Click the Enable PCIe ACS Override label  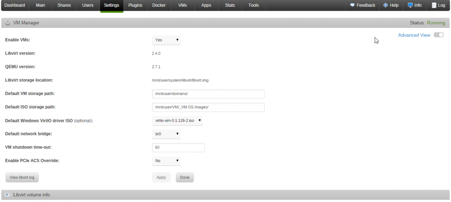pyautogui.click(x=32, y=161)
